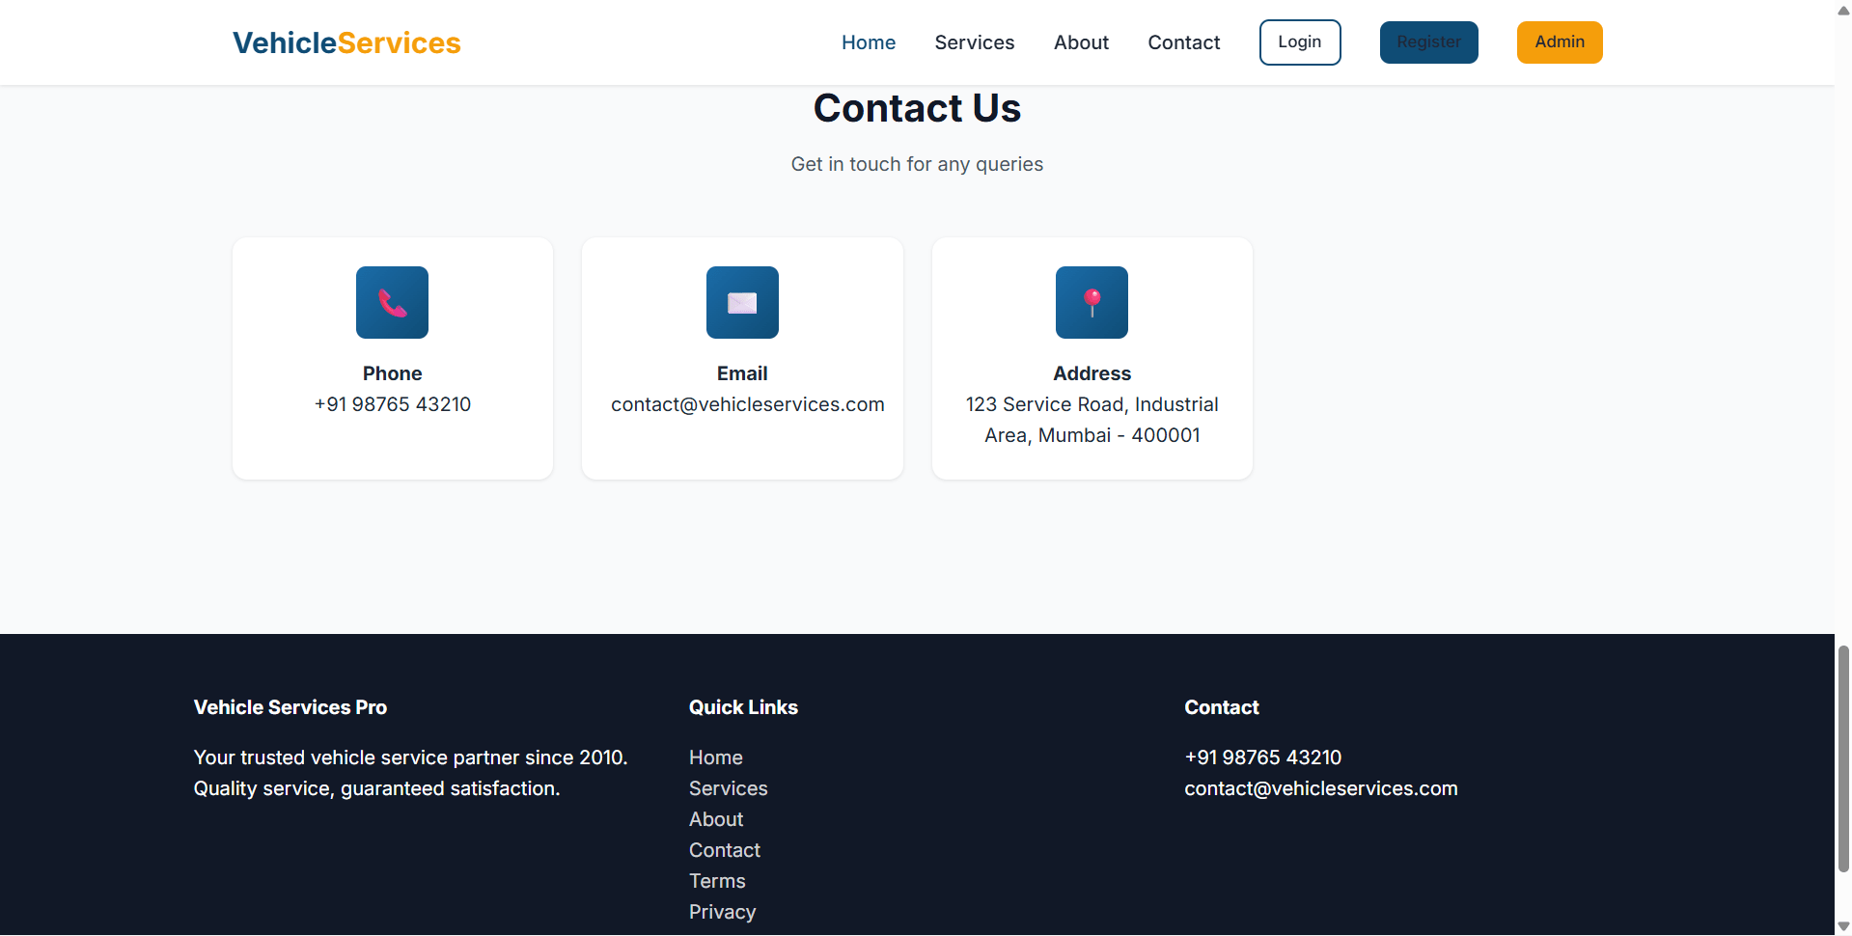This screenshot has height=936, width=1852.
Task: Open Contact in top navigation
Action: pyautogui.click(x=1184, y=42)
